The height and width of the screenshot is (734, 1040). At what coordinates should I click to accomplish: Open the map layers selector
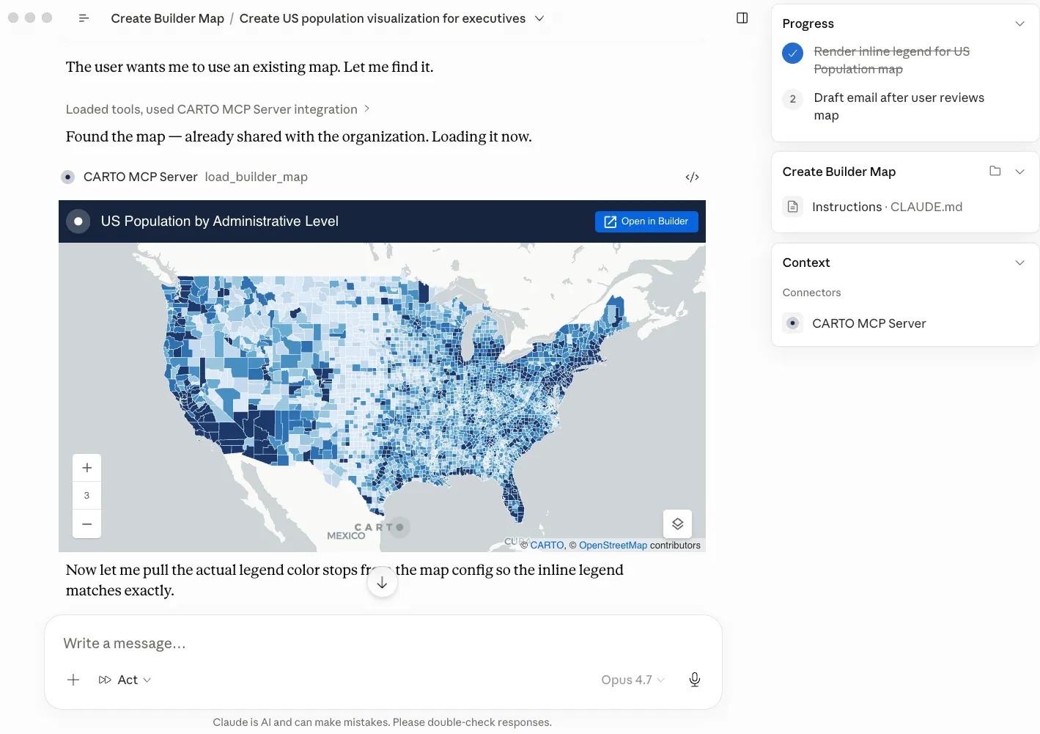click(x=677, y=524)
